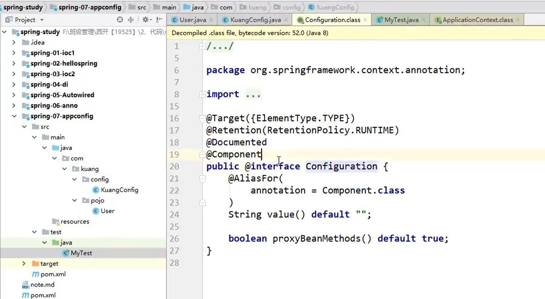Click the note.md markdown file icon
The width and height of the screenshot is (545, 299).
pyautogui.click(x=25, y=285)
